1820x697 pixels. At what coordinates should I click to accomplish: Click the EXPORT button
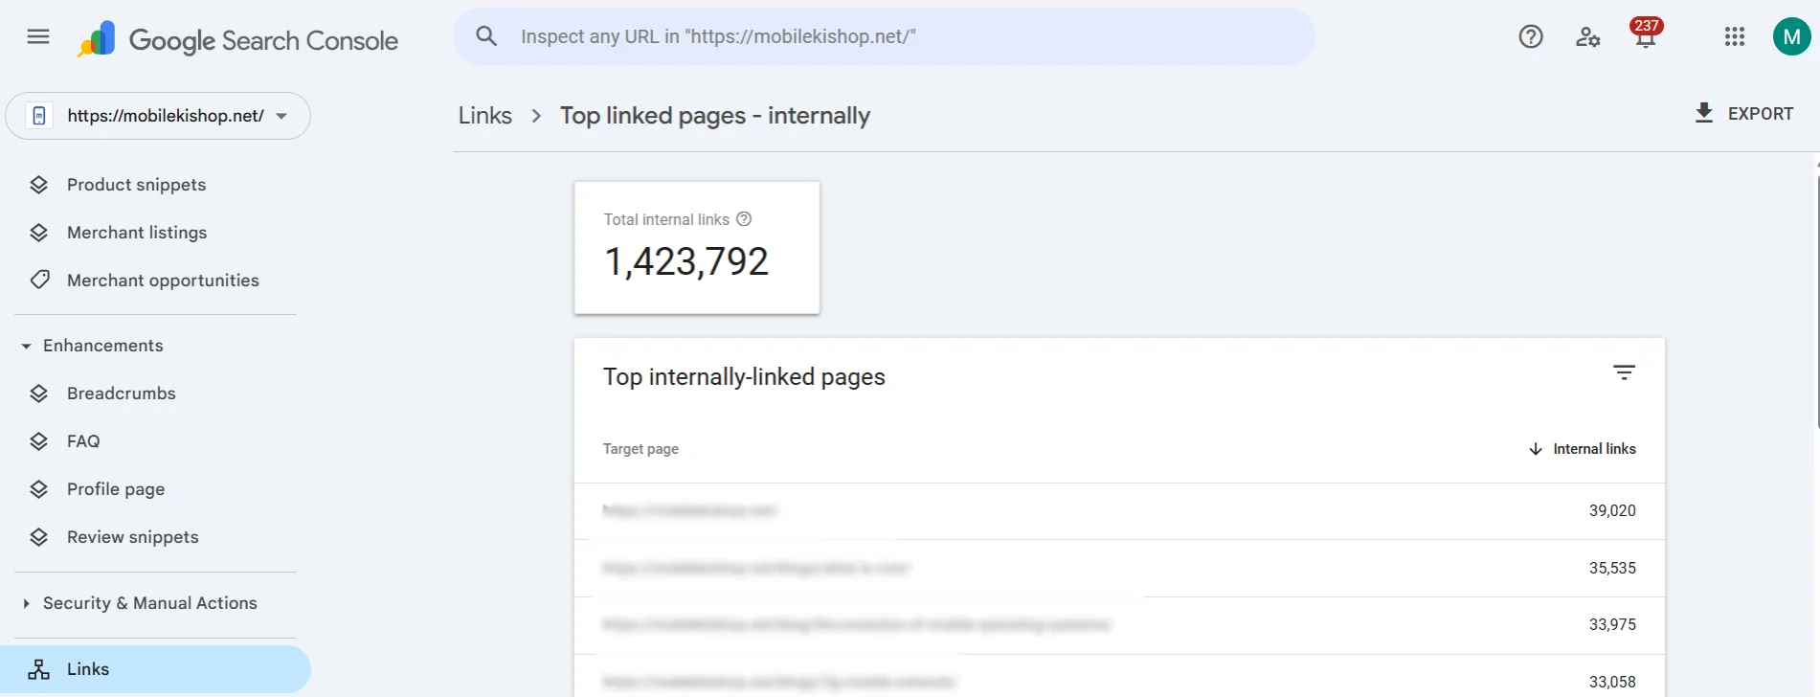(1744, 113)
